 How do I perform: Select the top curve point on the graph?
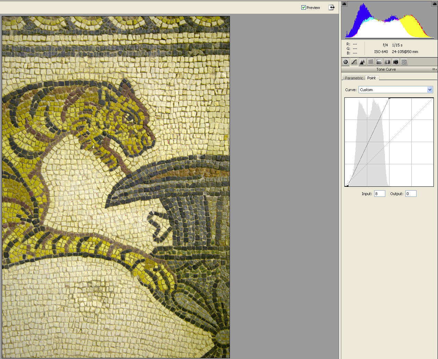coord(389,98)
